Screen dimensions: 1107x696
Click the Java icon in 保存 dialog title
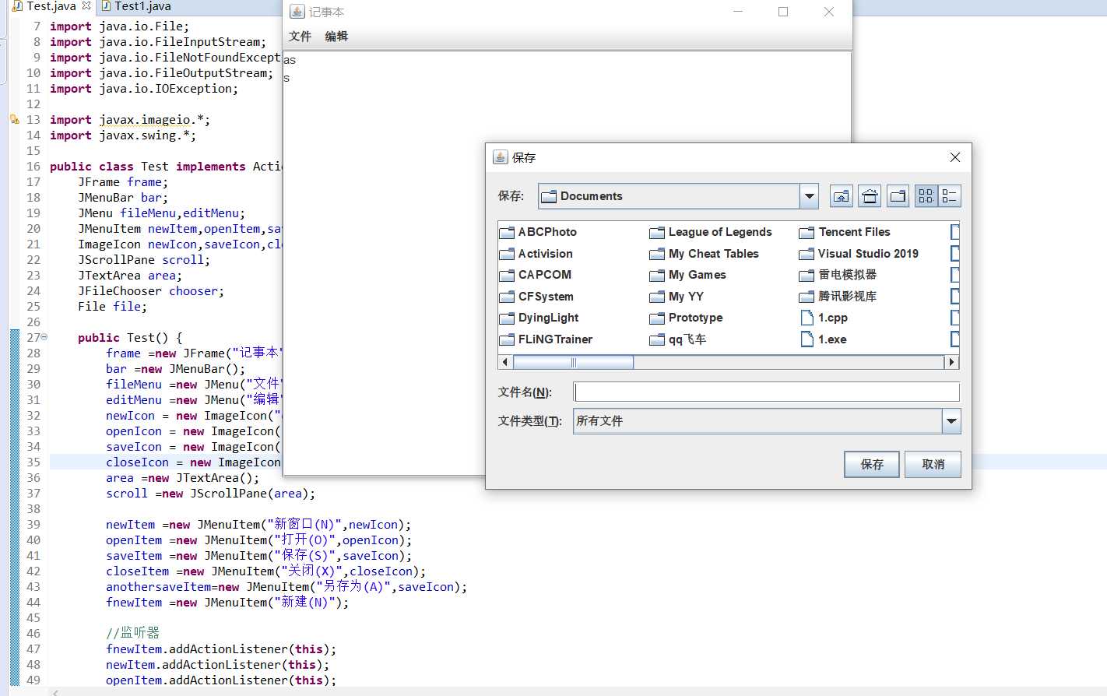501,157
